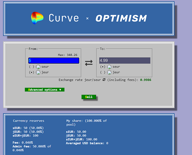Click the 'To:' fieldset label
The height and width of the screenshot is (155, 192).
[x=102, y=49]
